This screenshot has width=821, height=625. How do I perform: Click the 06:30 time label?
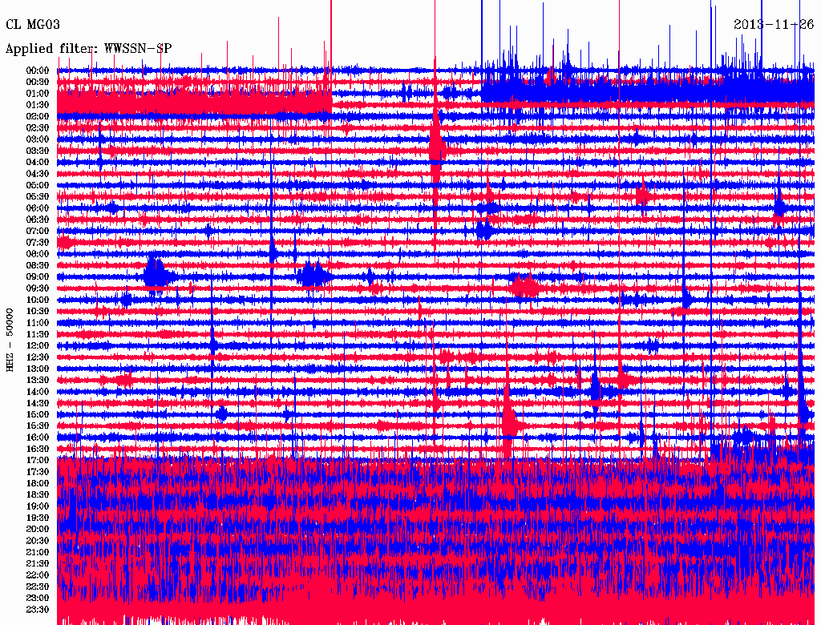tap(38, 220)
